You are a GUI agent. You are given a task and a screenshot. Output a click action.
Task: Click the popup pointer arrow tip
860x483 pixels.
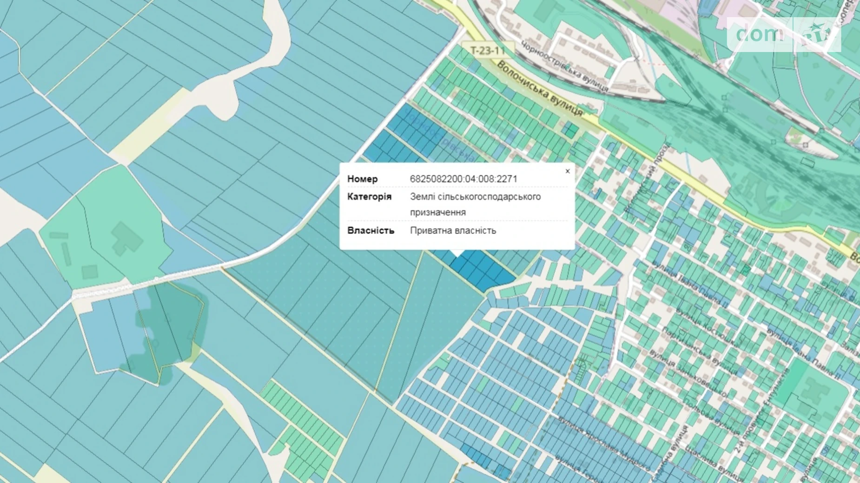click(x=457, y=255)
